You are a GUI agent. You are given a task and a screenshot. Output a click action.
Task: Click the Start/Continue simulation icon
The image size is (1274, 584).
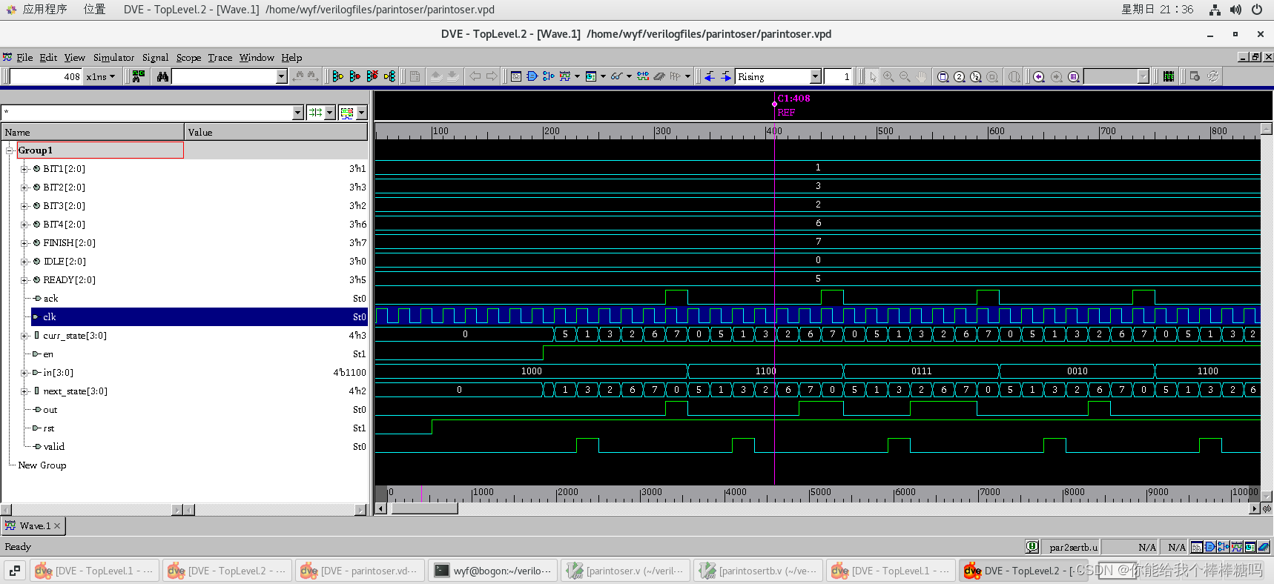pos(338,76)
